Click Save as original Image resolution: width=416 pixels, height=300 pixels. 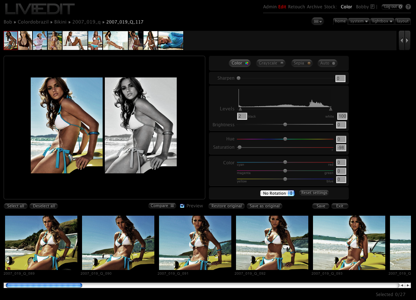[265, 206]
